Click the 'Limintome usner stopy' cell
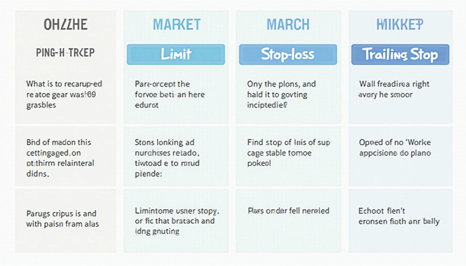 tap(176, 221)
